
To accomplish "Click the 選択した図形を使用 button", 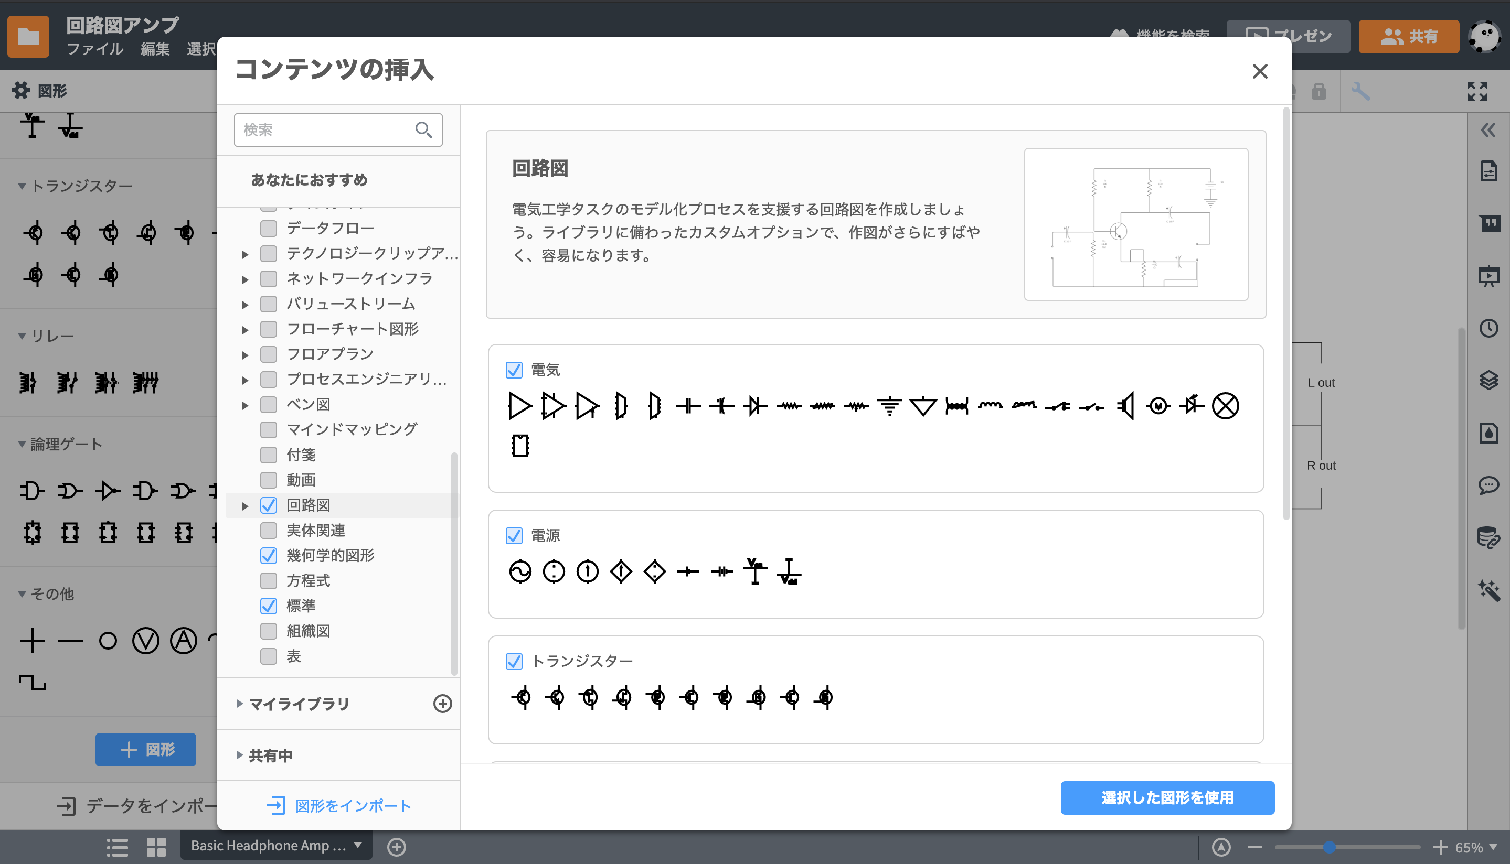I will click(1167, 797).
